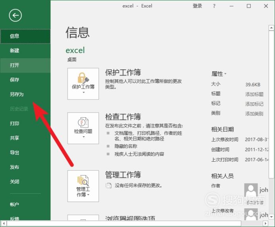Click the Add tag (添加标记) field
Image resolution: width=275 pixels, height=227 pixels.
click(254, 104)
